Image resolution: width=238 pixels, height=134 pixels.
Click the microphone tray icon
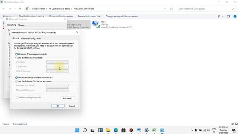click(196, 130)
